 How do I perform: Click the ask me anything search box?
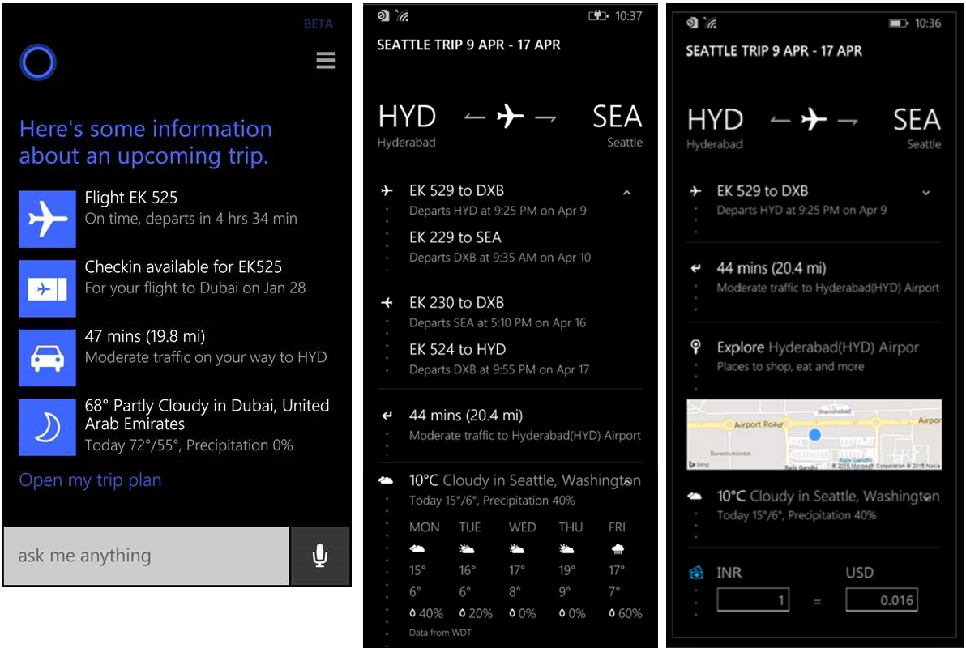[x=147, y=556]
